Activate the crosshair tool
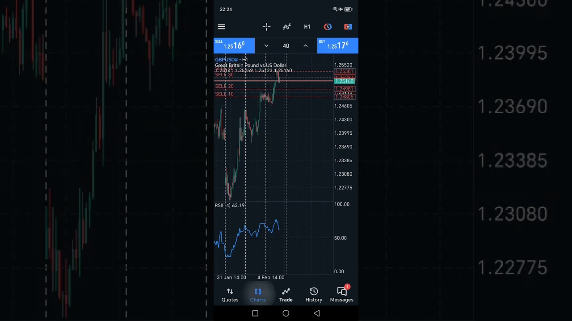This screenshot has height=321, width=572. pyautogui.click(x=266, y=27)
